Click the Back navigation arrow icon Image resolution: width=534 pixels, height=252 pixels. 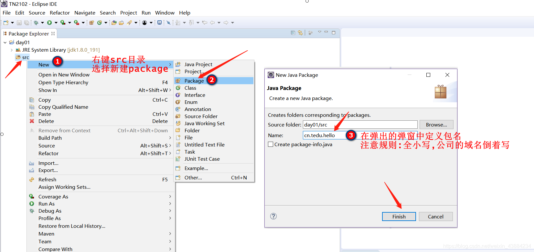tap(212, 23)
